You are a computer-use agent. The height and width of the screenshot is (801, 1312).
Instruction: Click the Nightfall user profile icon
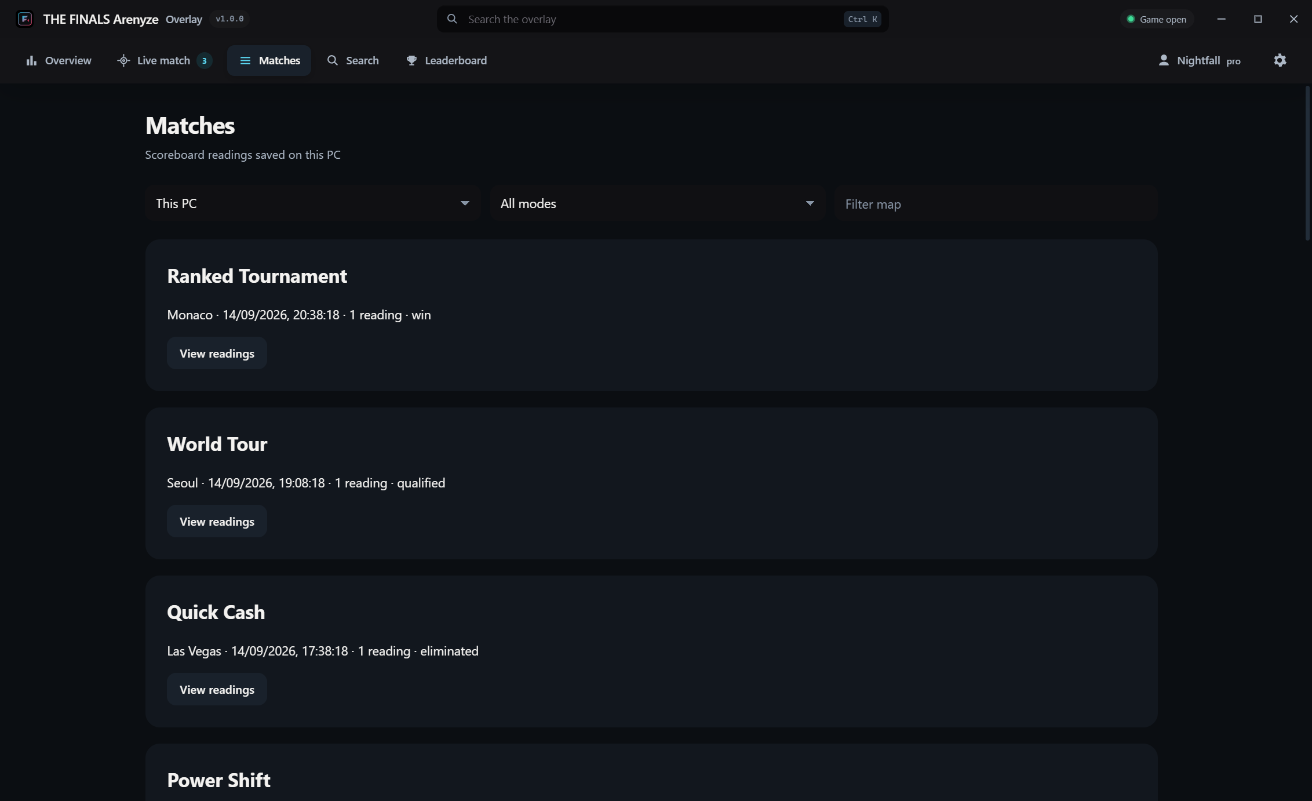(x=1164, y=60)
